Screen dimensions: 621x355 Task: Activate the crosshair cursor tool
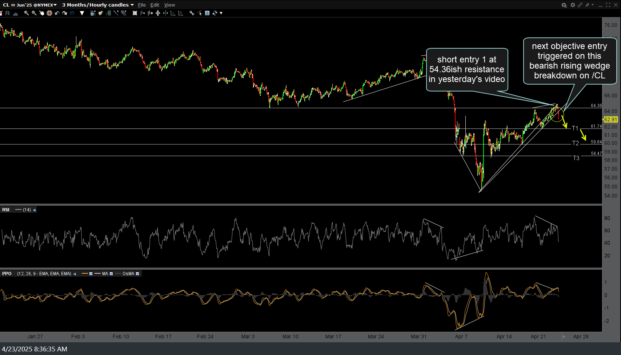(49, 13)
